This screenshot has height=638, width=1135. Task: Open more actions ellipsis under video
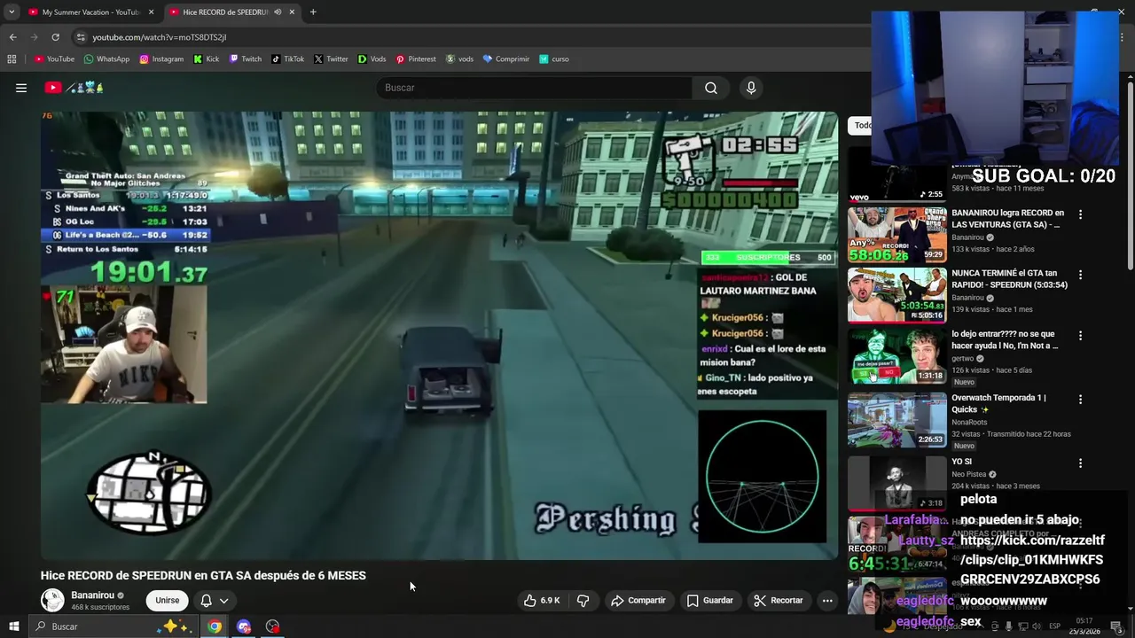point(827,600)
